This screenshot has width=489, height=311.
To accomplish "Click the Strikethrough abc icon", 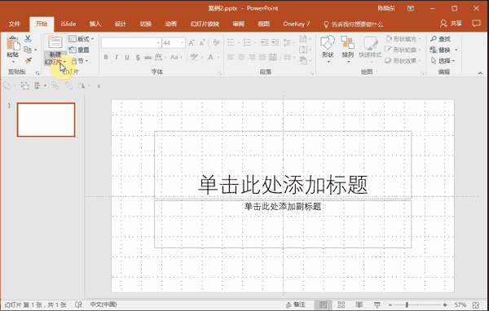I will [x=148, y=57].
